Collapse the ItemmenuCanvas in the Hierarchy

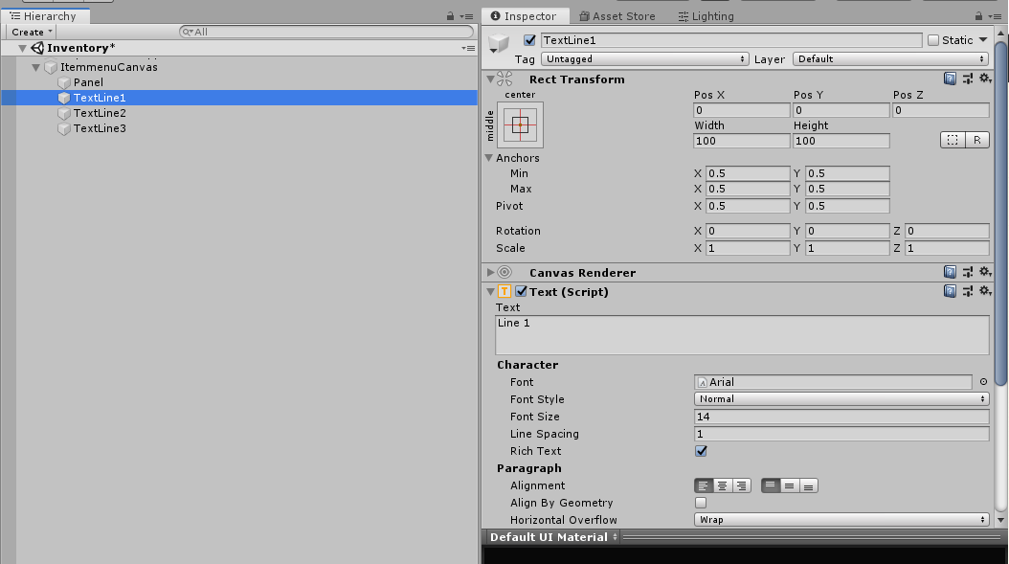point(34,66)
